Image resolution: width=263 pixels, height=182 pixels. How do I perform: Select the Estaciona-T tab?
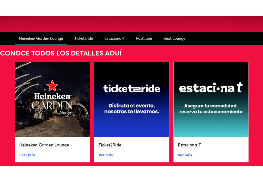coord(115,39)
